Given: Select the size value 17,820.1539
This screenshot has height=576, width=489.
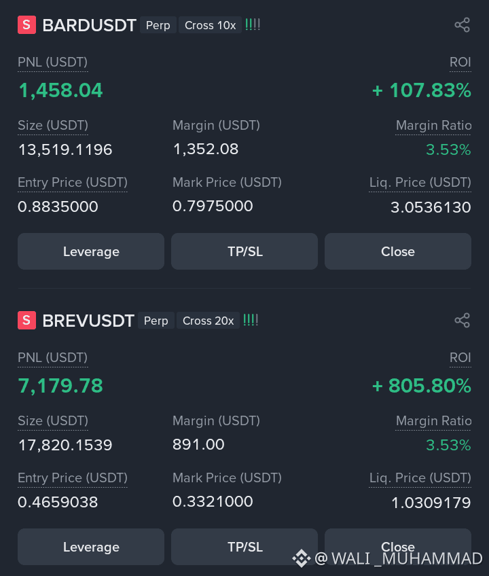Looking at the screenshot, I should 65,445.
